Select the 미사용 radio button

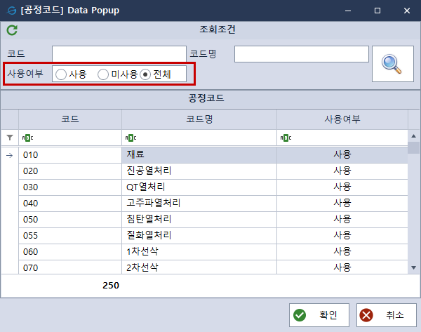click(x=103, y=74)
